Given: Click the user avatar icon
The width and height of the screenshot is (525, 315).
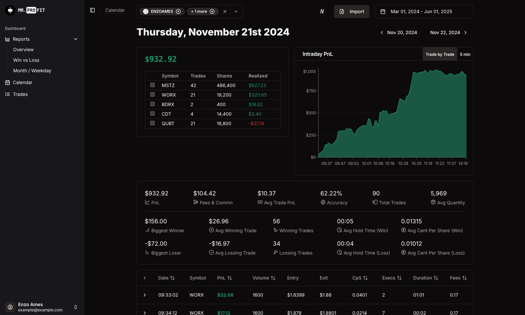Looking at the screenshot, I should (x=10, y=307).
